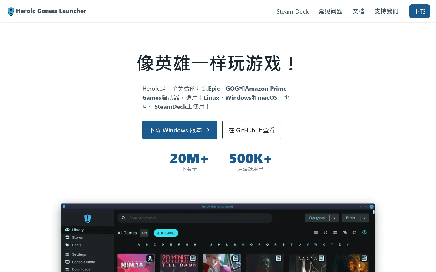Click the Amazon badge on 10 Second Ninja X

click(150, 258)
